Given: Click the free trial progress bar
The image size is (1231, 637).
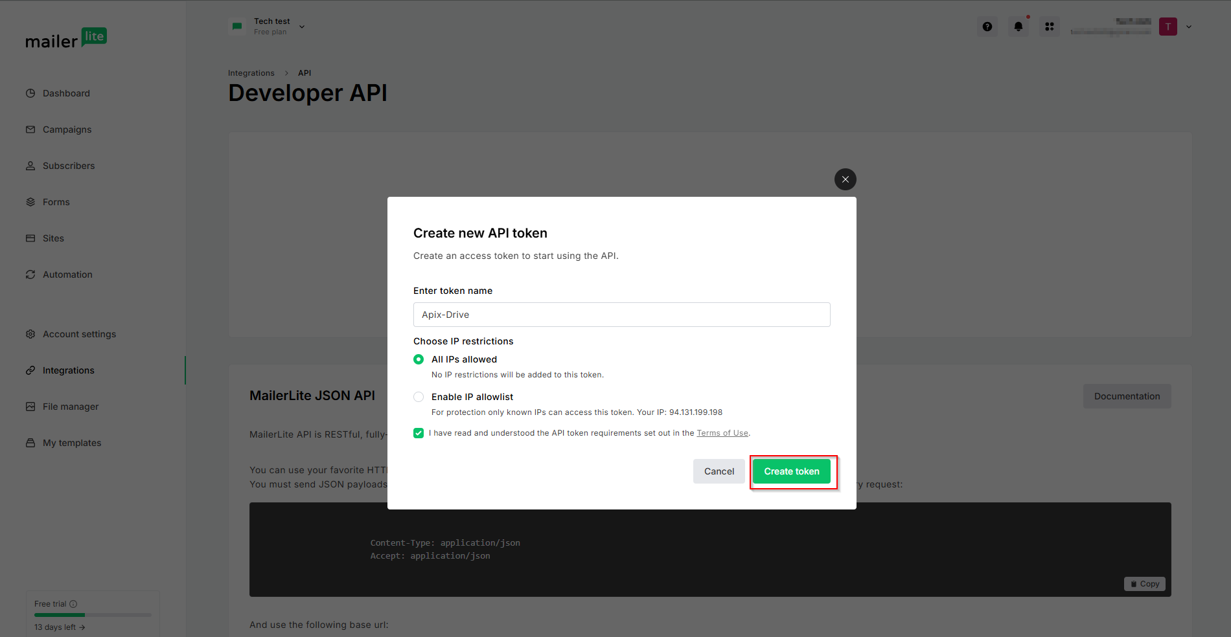Looking at the screenshot, I should (93, 614).
